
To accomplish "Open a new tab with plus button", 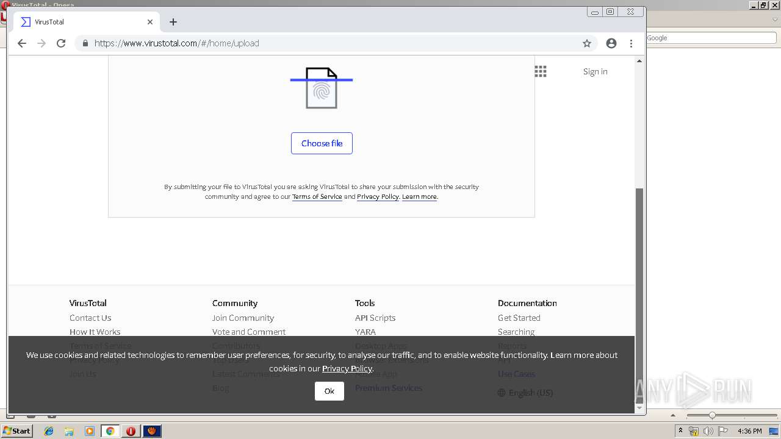I will (173, 22).
